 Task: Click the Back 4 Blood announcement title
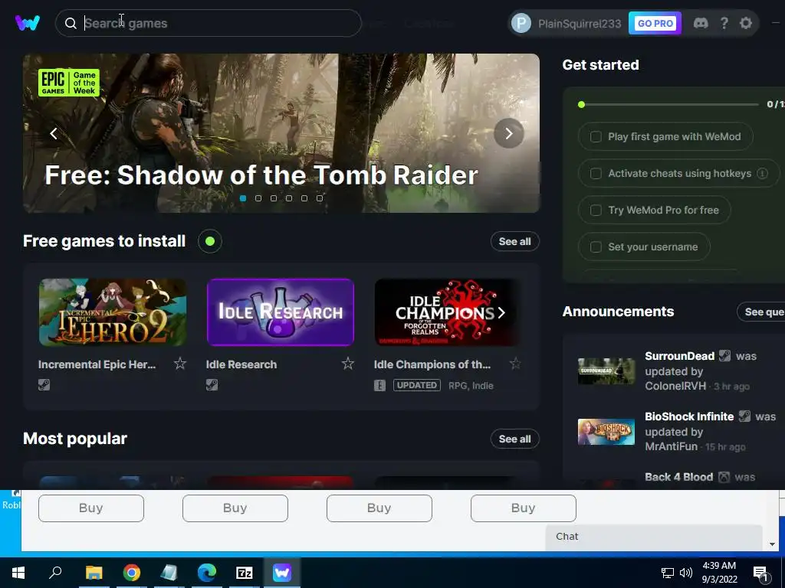(678, 477)
